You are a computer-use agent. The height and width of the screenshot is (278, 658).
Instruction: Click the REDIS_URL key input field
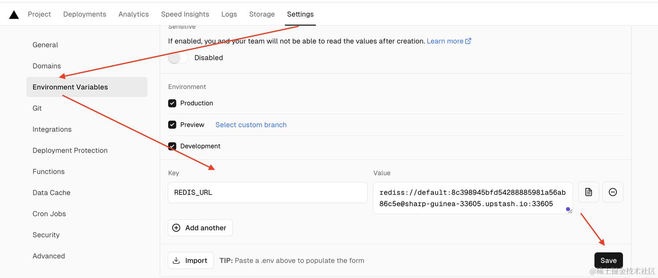[267, 192]
